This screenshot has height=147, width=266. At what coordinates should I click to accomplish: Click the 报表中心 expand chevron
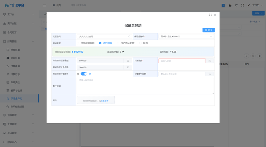[x=33, y=142]
